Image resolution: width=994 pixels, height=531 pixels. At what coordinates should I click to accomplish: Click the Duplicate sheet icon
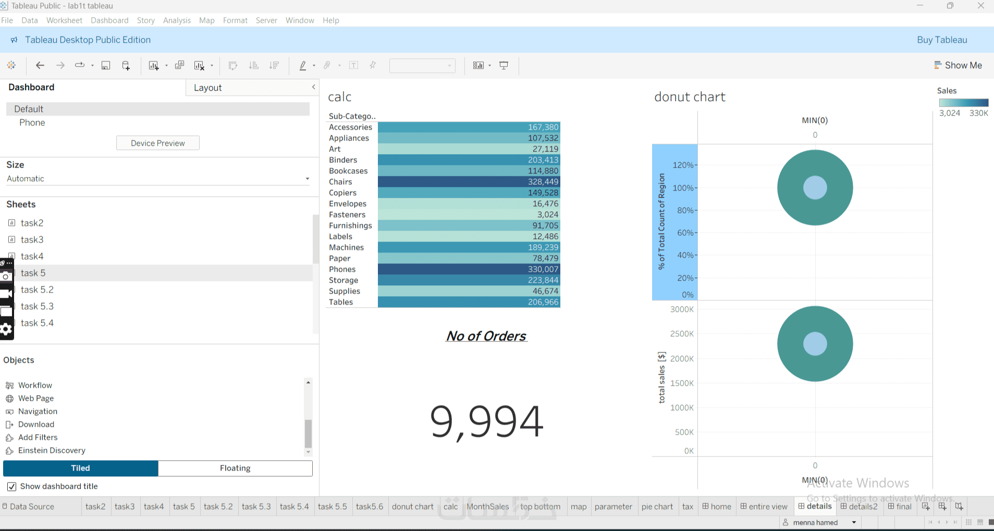point(179,65)
